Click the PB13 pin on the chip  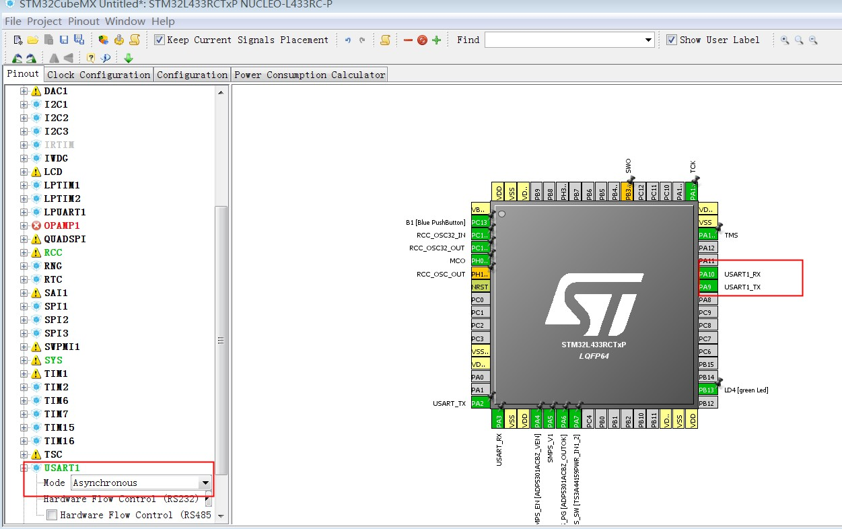pos(707,390)
